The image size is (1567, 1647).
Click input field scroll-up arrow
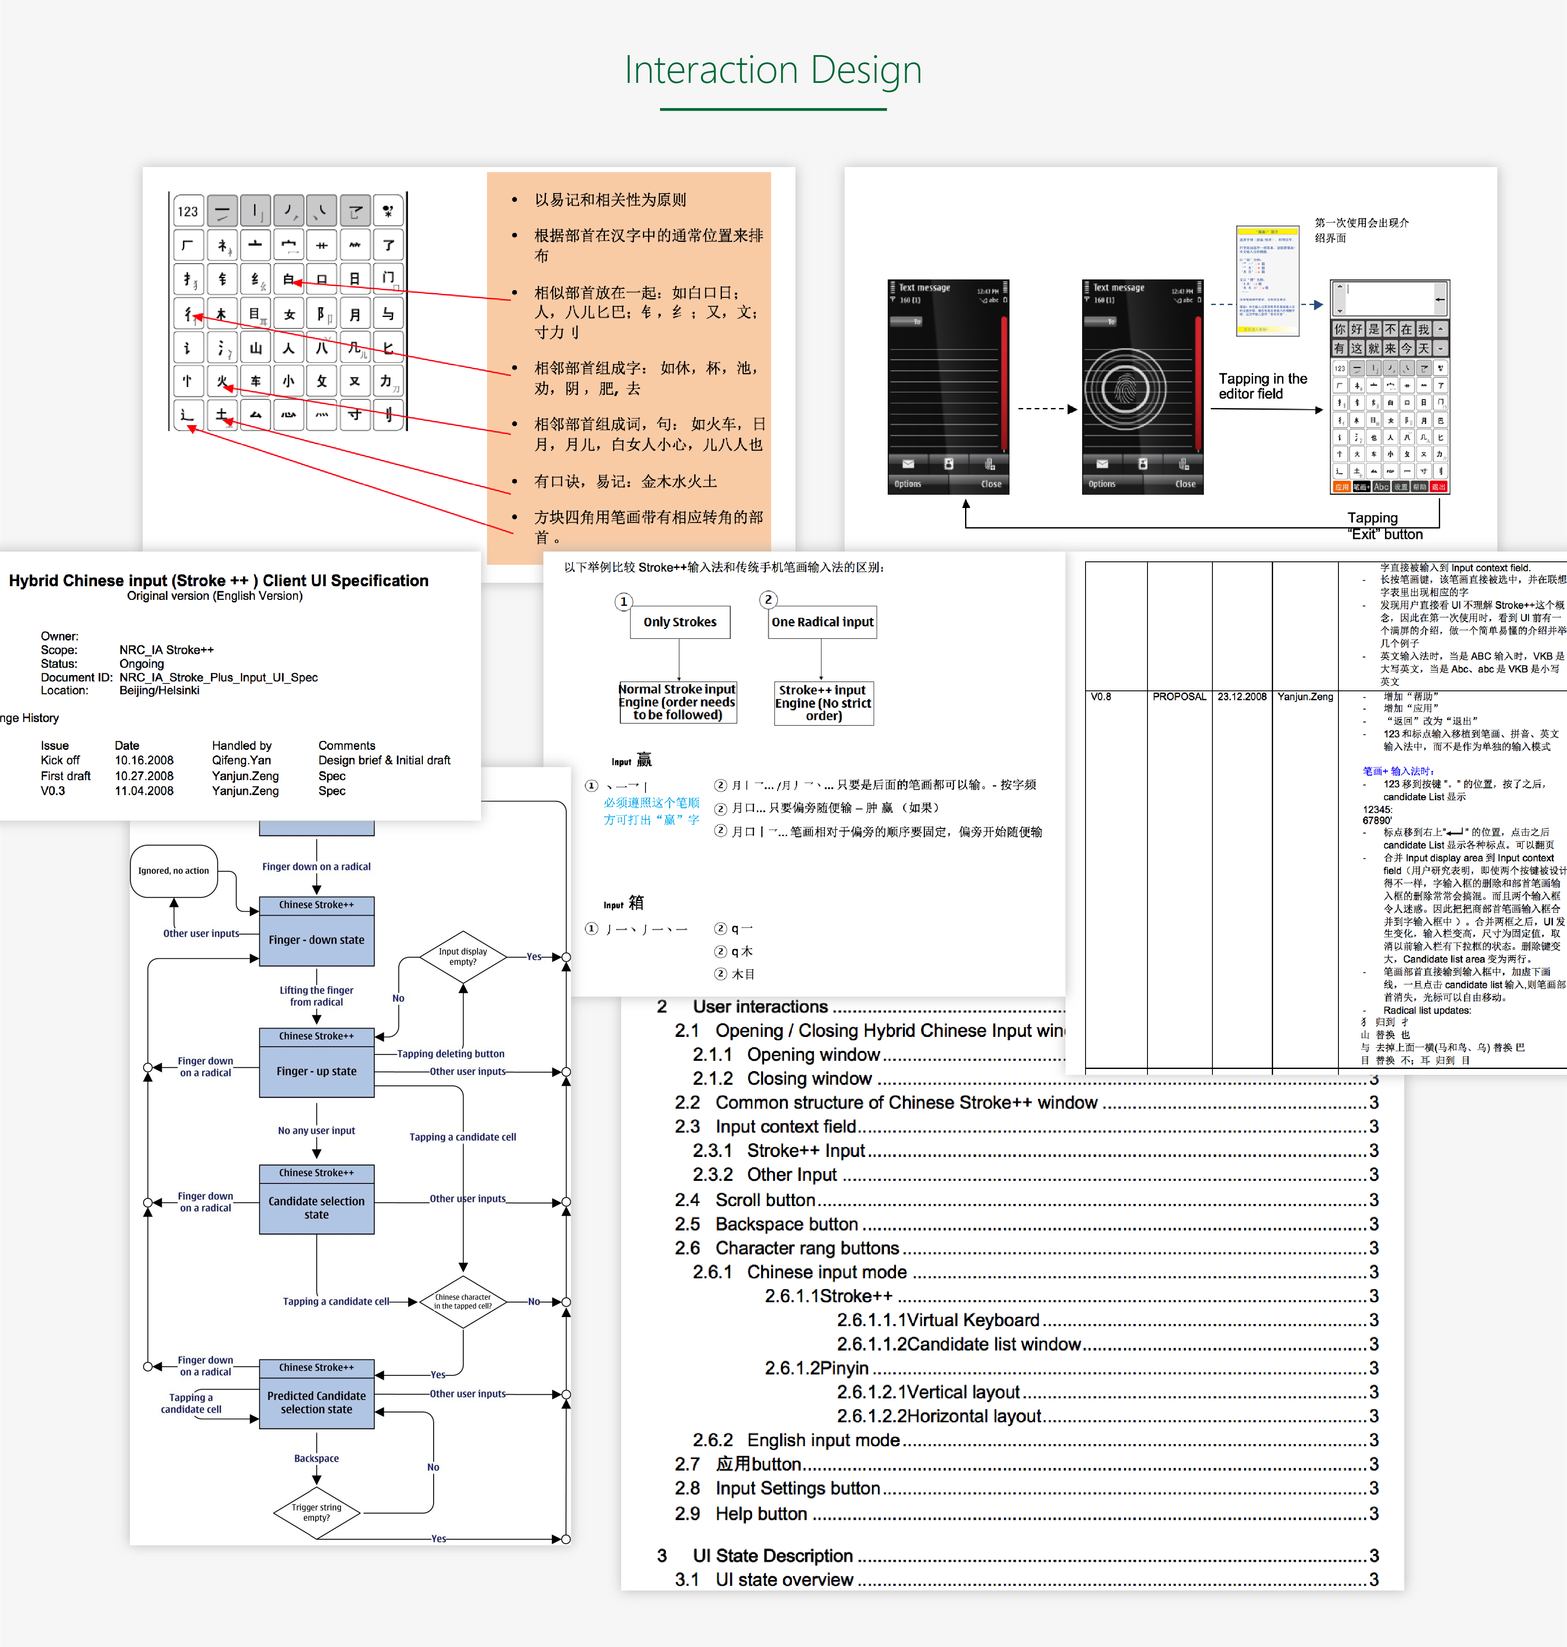(1340, 287)
